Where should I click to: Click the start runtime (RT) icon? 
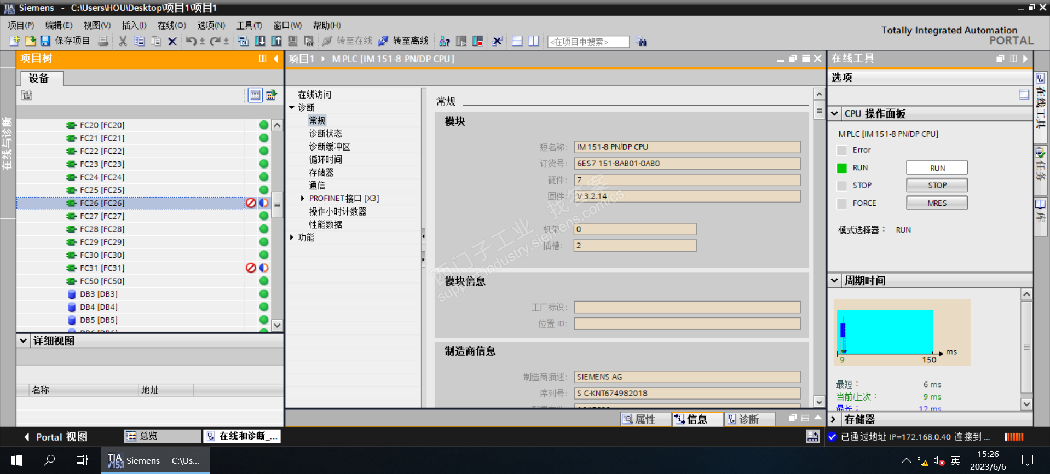pyautogui.click(x=309, y=41)
